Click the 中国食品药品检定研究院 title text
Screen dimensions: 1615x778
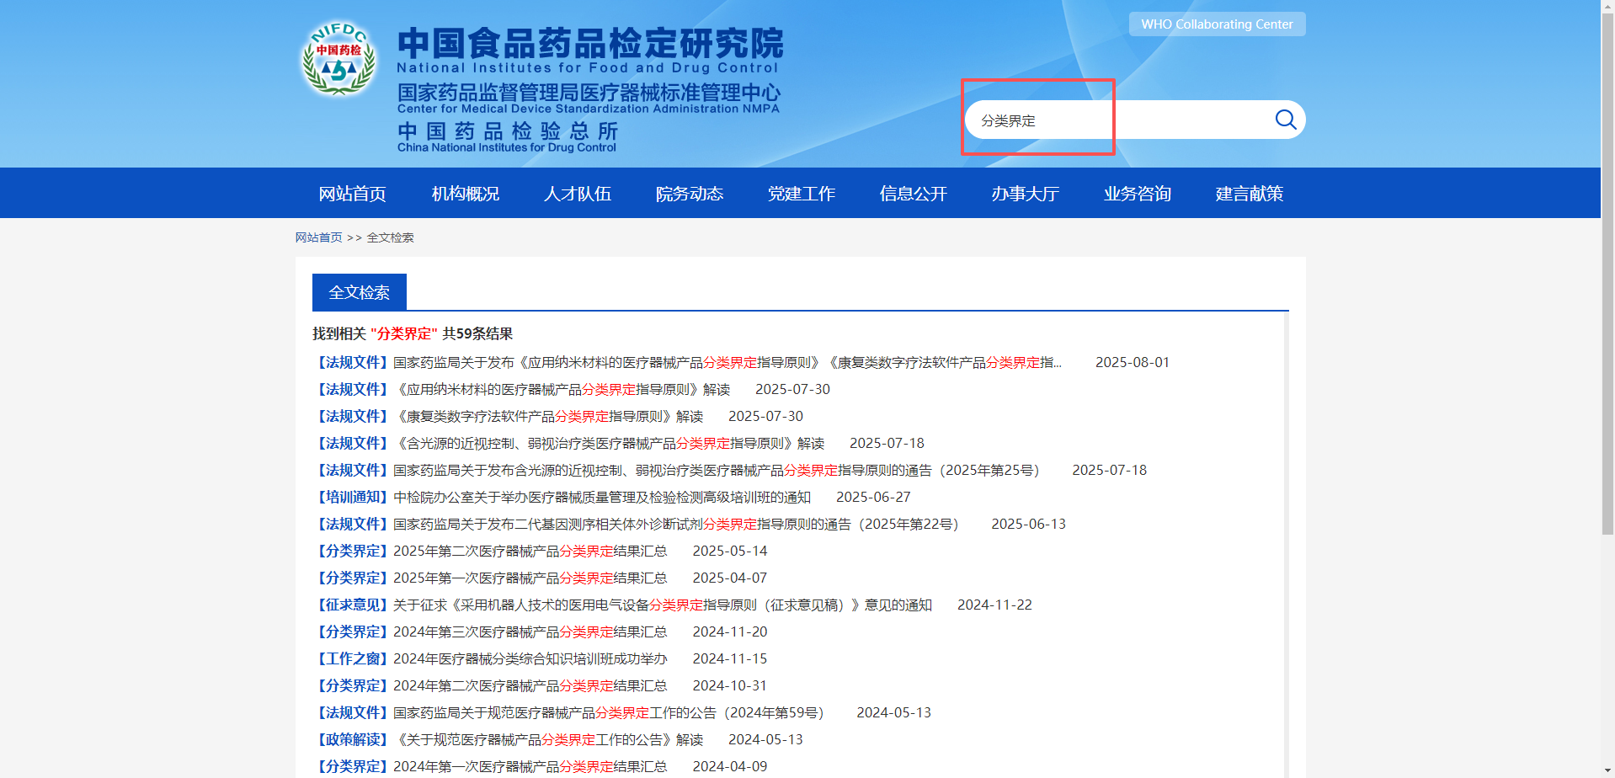pos(590,43)
